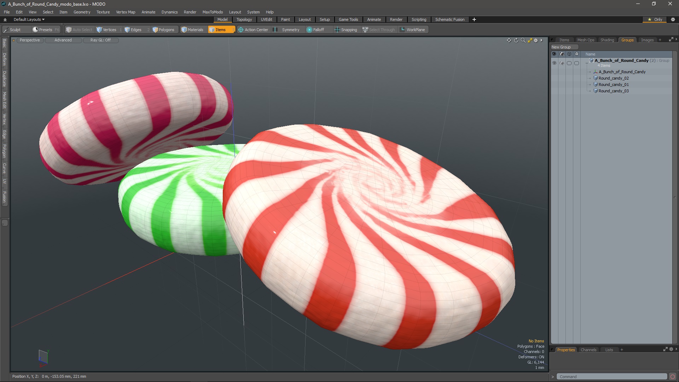Activate the Action Center tool

tap(253, 30)
